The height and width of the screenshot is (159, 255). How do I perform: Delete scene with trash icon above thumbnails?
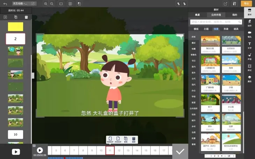tap(26, 17)
